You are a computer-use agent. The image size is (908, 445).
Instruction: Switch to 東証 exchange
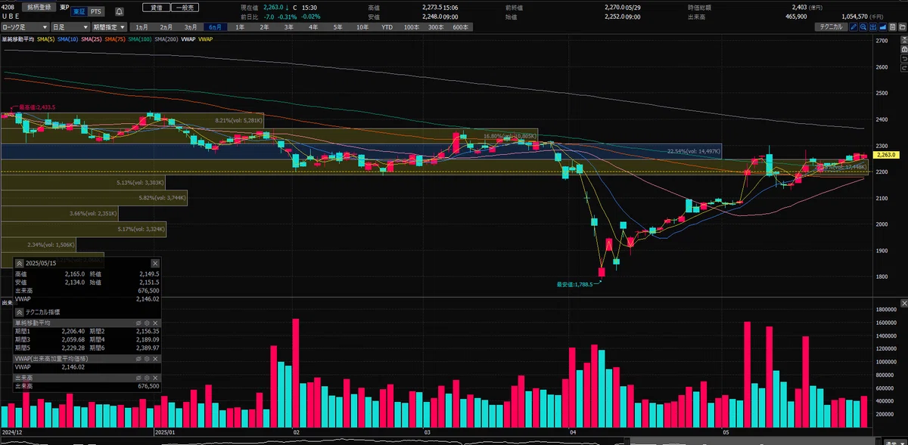pos(79,11)
